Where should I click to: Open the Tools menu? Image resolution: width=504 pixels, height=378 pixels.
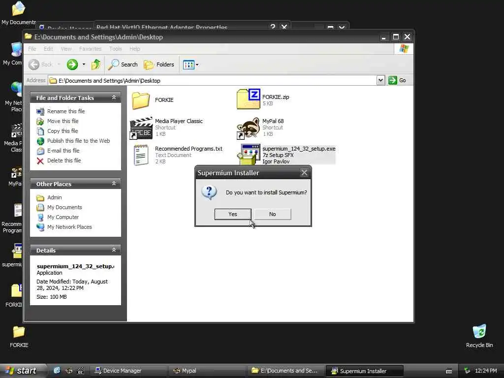[x=115, y=49]
